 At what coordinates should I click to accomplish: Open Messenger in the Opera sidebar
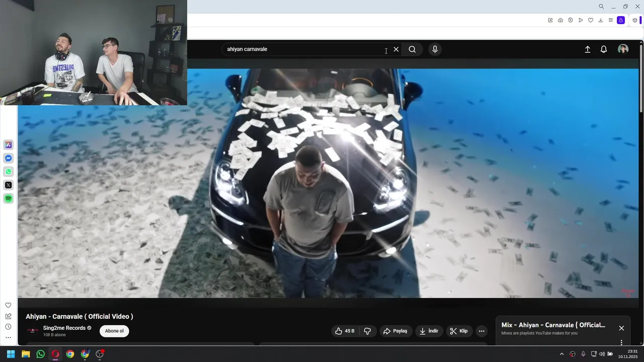tap(9, 158)
